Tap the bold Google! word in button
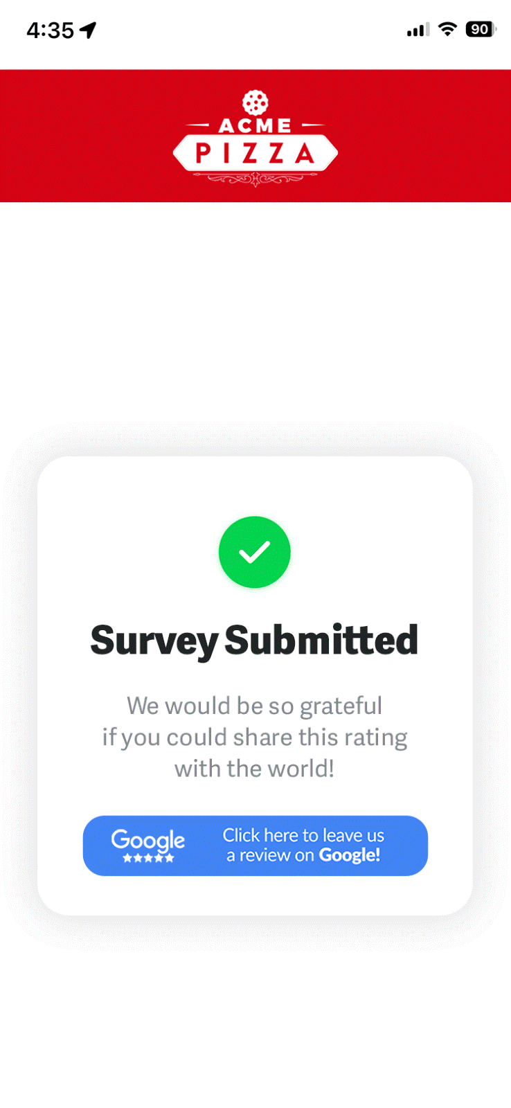Viewport: 511px width, 1108px height. pos(350,855)
